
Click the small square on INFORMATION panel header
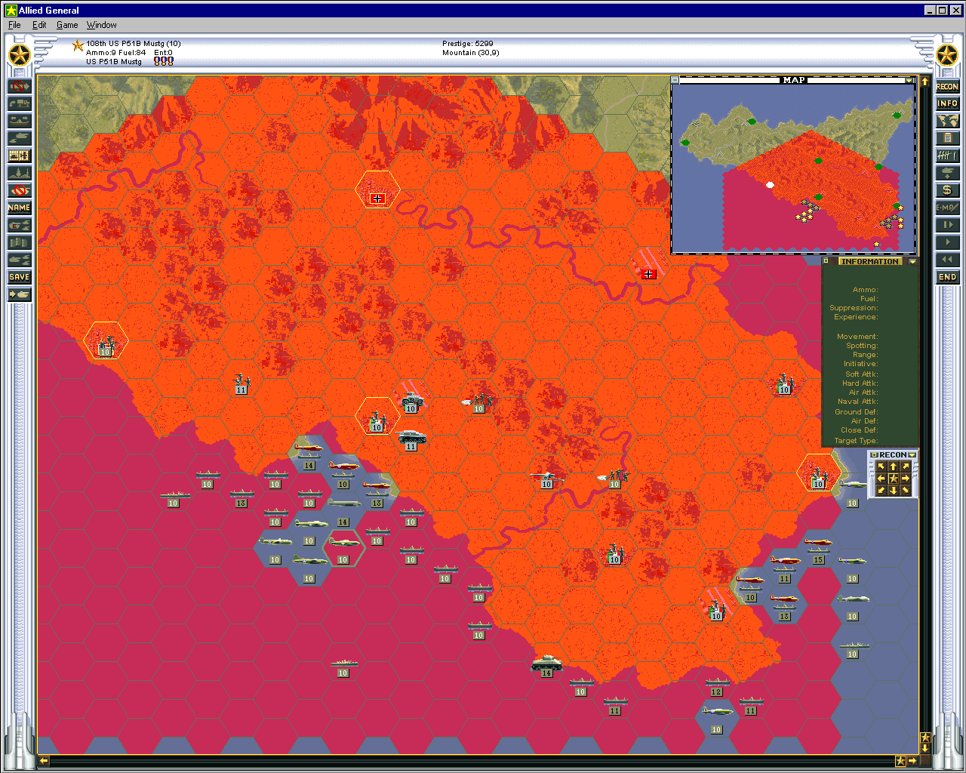point(826,261)
